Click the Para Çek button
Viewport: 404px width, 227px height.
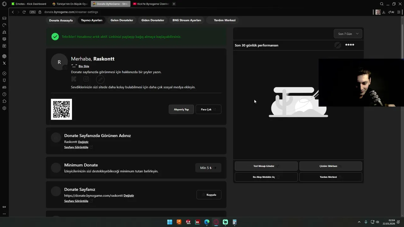[208, 109]
